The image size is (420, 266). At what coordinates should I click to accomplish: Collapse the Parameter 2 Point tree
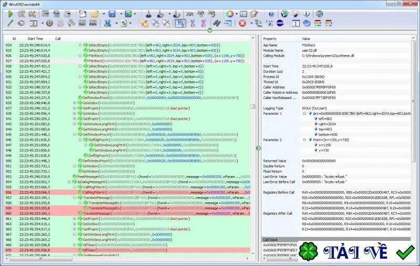click(x=304, y=140)
